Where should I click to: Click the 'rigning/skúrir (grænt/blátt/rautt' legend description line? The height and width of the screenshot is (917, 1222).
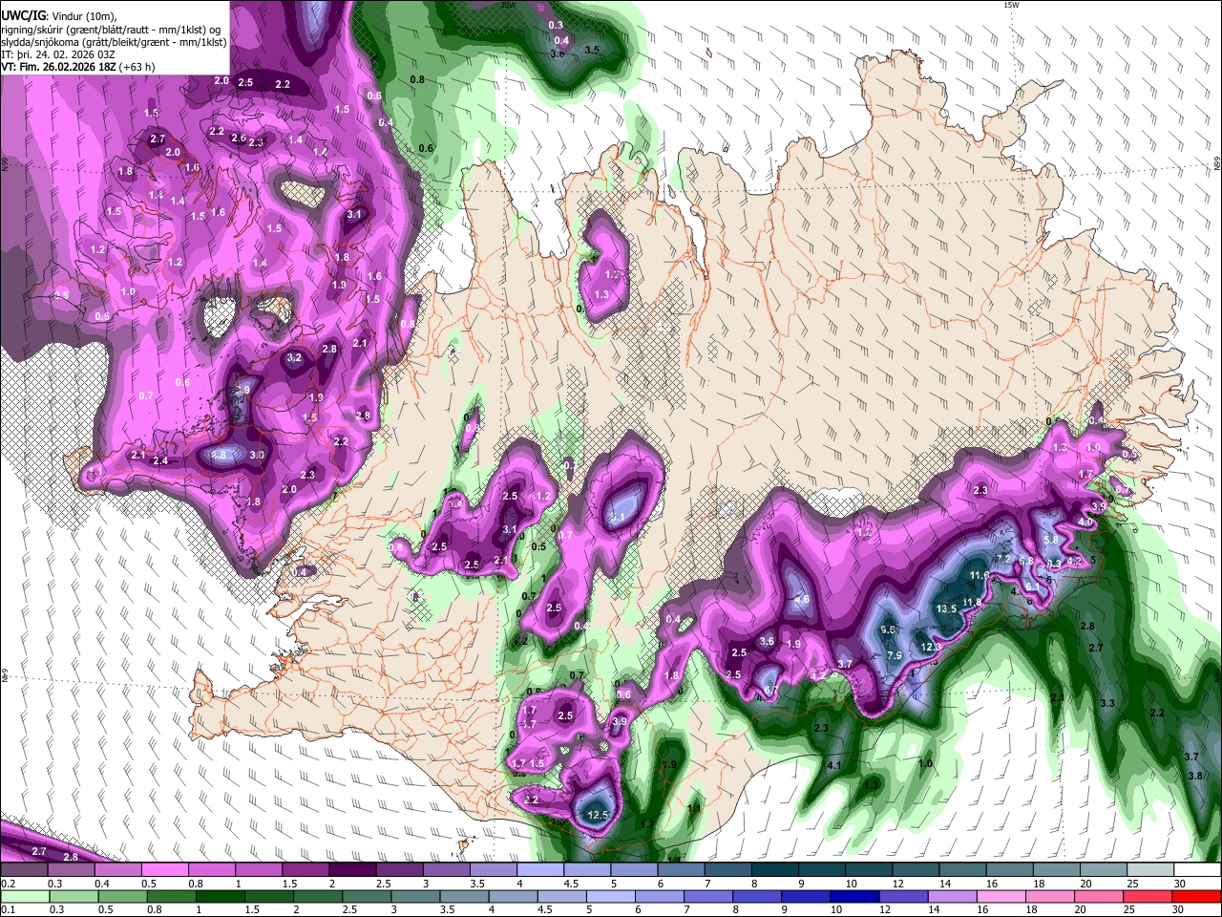pos(113,30)
